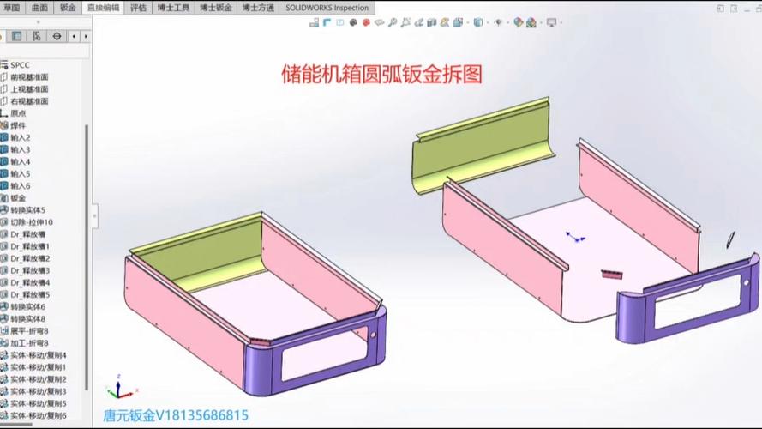This screenshot has height=429, width=762.
Task: Open the DimXpertManager crosshair tab icon
Action: pos(57,37)
